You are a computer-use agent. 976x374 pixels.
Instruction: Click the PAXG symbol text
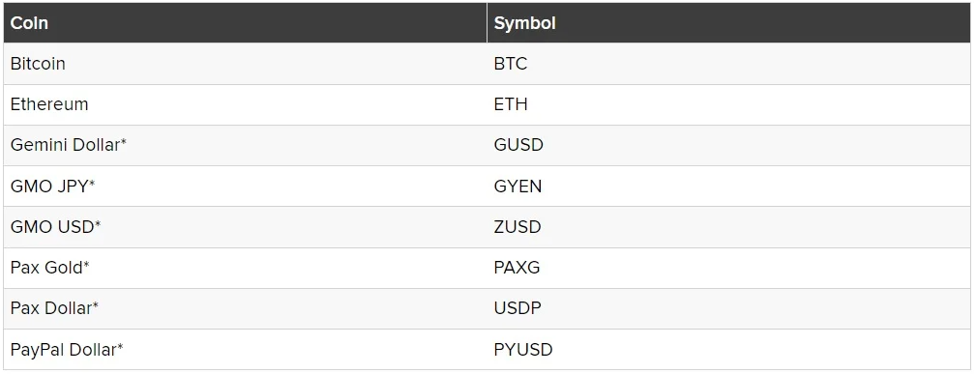click(x=517, y=268)
